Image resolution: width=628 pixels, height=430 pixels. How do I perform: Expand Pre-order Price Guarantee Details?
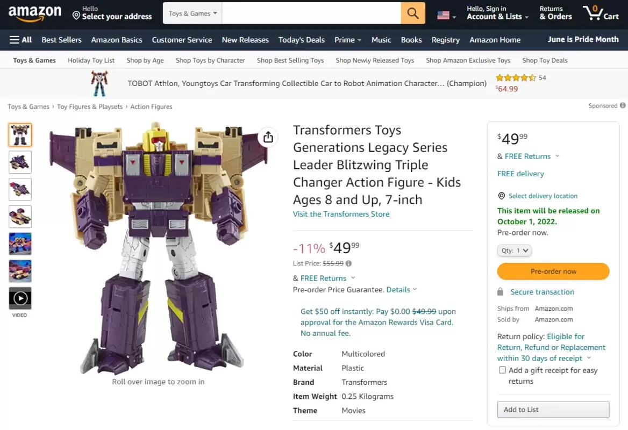(401, 290)
